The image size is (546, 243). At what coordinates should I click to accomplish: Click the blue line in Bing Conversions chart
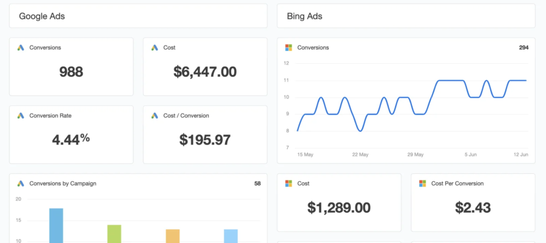[x=448, y=80]
